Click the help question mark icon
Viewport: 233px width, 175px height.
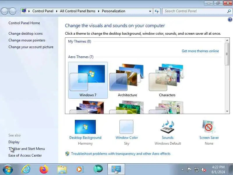pyautogui.click(x=230, y=20)
